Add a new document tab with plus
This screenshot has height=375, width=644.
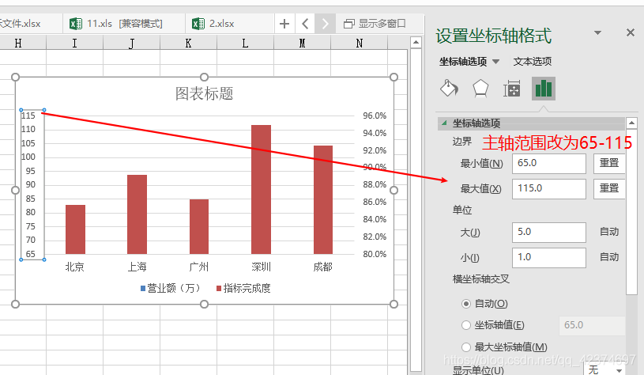click(284, 24)
